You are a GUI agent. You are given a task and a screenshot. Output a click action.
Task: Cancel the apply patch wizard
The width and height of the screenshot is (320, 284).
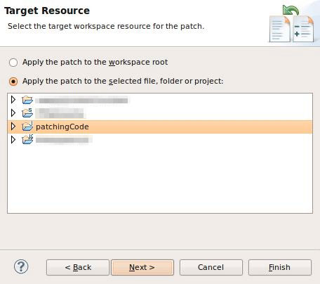point(211,267)
